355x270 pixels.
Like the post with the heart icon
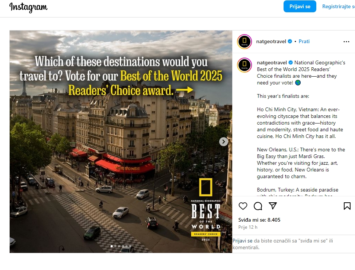[x=243, y=206]
